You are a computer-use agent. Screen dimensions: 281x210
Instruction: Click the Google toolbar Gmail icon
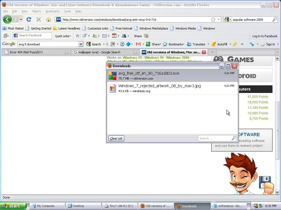(138, 44)
